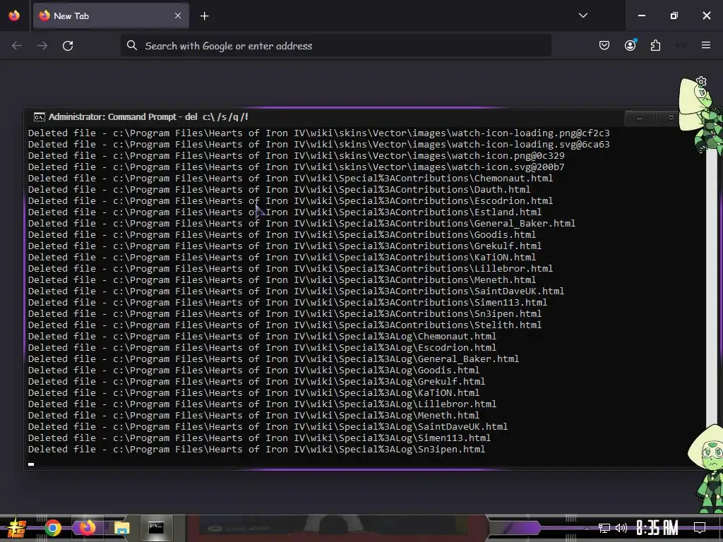Click line ending 3ALog\Sn3ipen.html
The width and height of the screenshot is (723, 542).
[256, 450]
